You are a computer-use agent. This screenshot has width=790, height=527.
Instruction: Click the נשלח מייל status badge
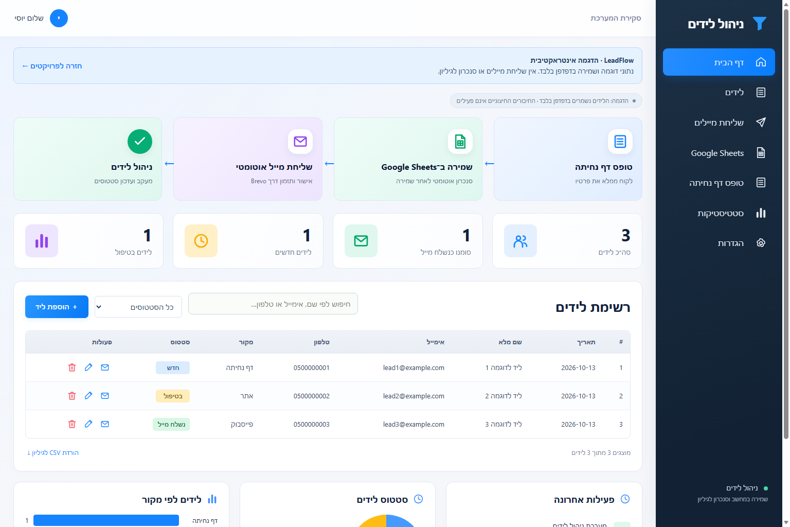(x=171, y=424)
